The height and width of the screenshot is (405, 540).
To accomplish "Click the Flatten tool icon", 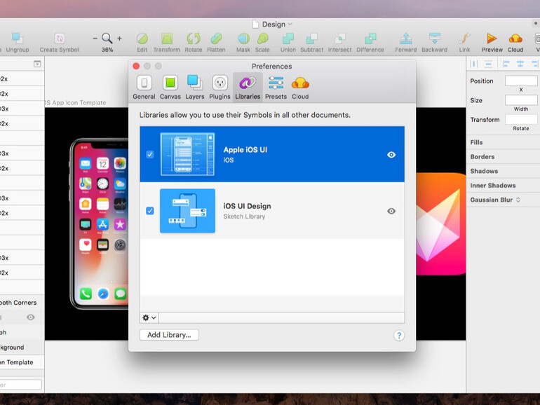I will point(216,39).
